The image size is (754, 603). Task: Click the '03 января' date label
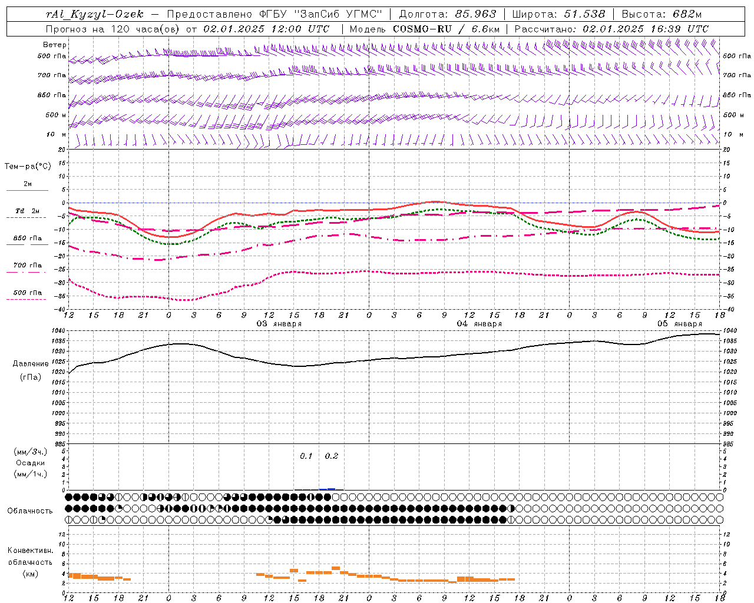(279, 324)
